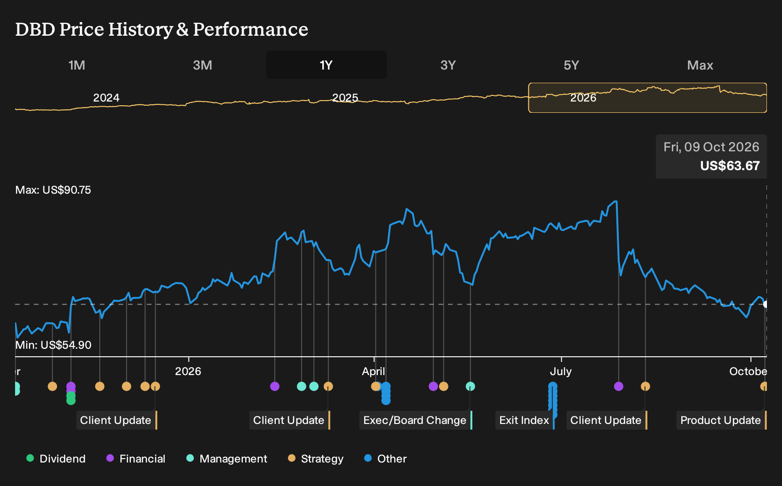Switch chart to the 3Y range

[448, 65]
